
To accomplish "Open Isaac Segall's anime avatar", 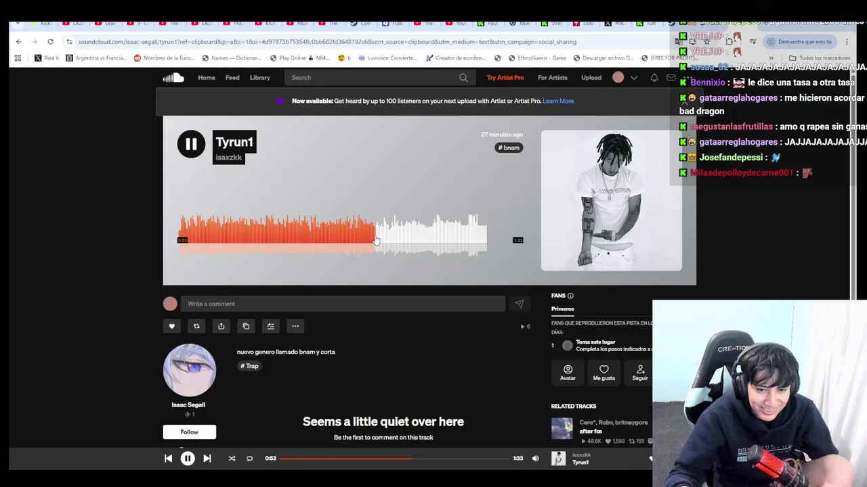I will pyautogui.click(x=190, y=370).
